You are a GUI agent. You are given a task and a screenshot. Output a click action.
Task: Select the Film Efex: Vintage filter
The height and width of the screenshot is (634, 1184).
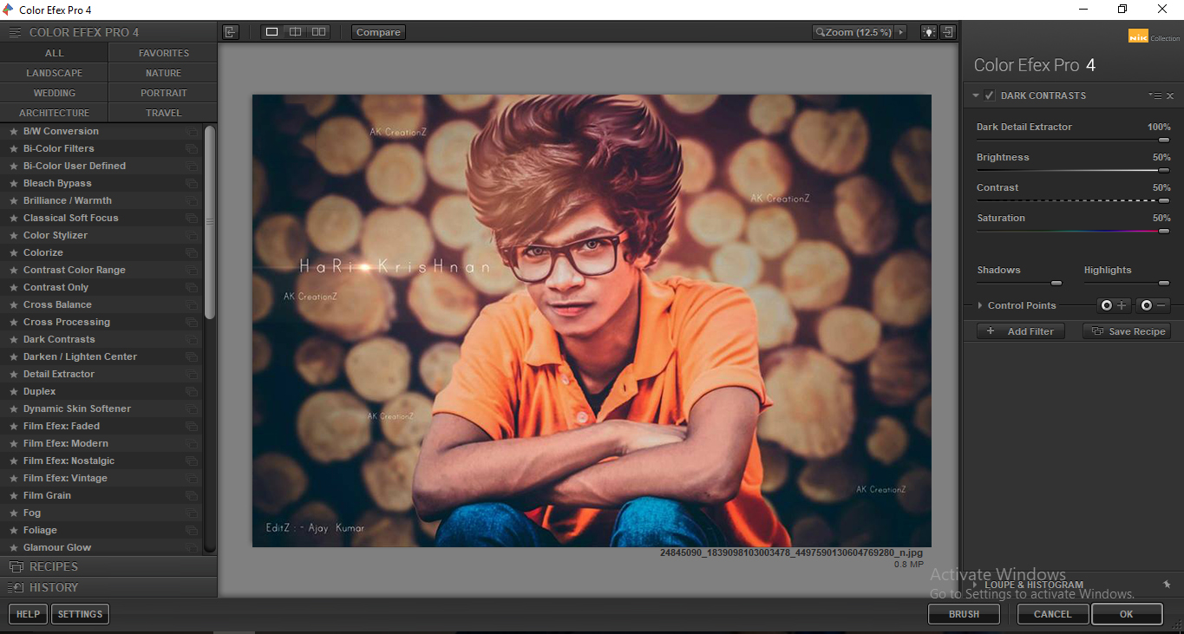pos(101,479)
